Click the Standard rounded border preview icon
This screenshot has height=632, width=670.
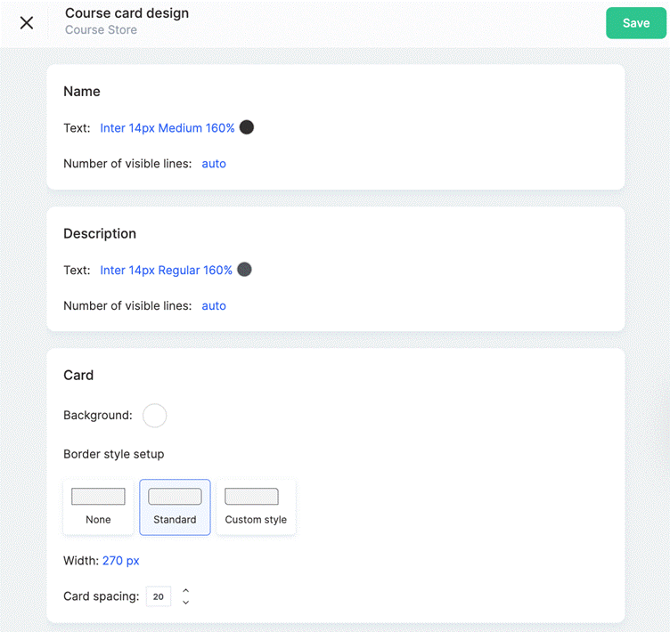click(175, 496)
